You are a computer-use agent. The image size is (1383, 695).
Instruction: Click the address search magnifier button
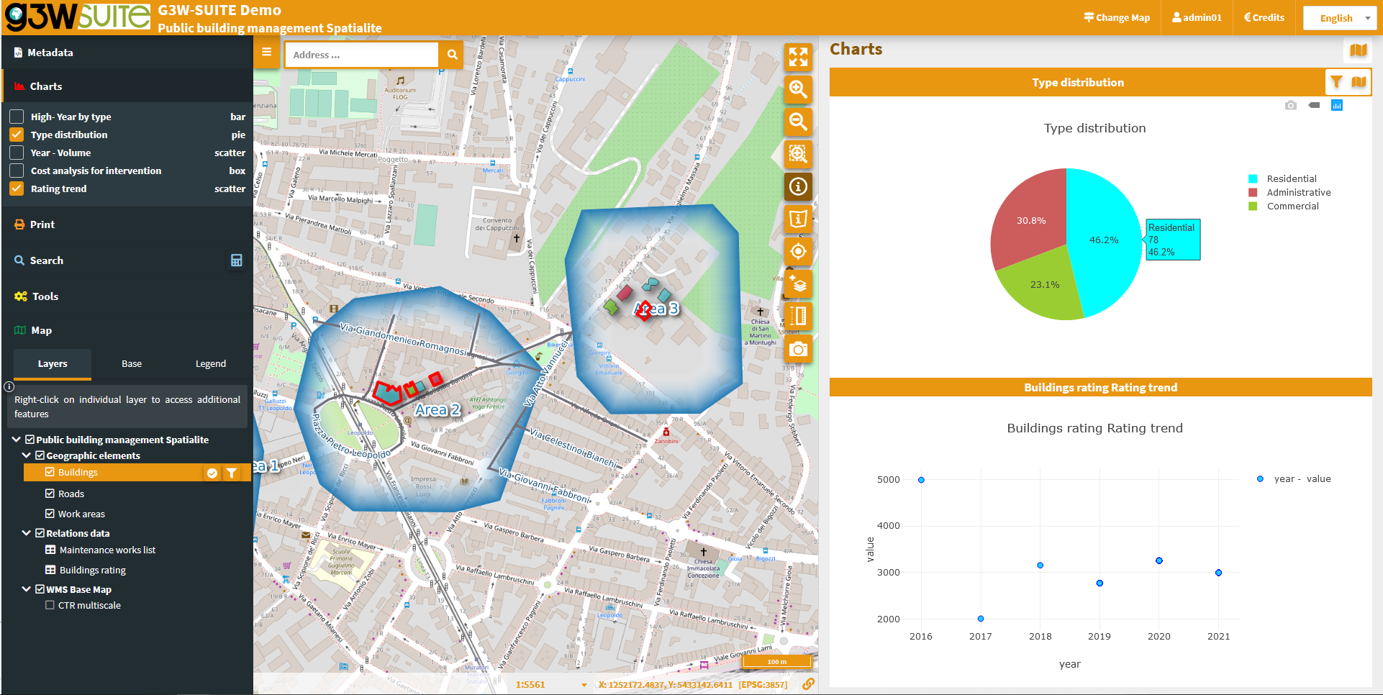452,55
